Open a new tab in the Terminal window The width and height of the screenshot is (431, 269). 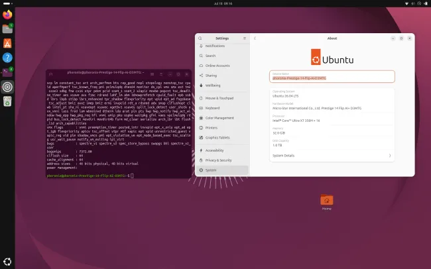pyautogui.click(x=50, y=74)
